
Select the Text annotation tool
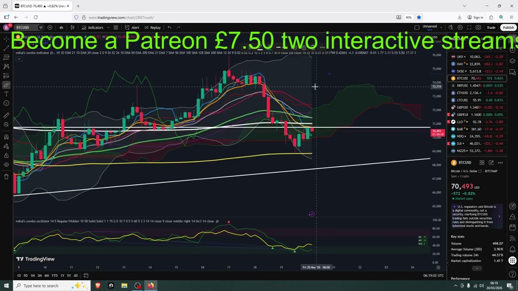6,94
